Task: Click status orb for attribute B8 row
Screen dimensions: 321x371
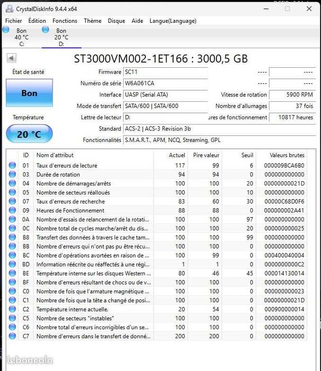Action: [x=12, y=237]
